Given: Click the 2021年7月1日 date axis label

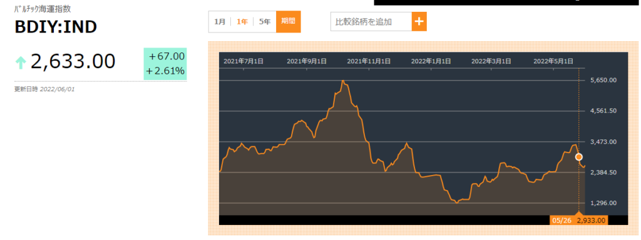Looking at the screenshot, I should (244, 61).
